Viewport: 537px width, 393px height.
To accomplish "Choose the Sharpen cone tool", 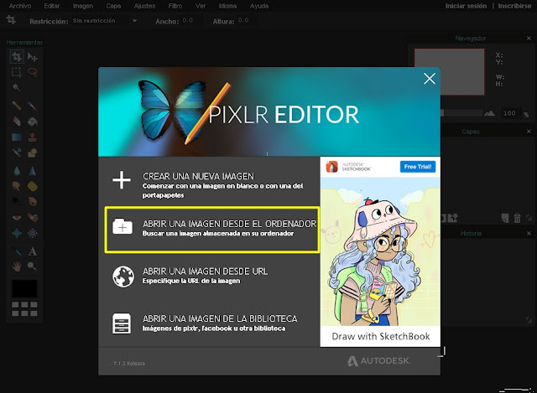I will 33,171.
